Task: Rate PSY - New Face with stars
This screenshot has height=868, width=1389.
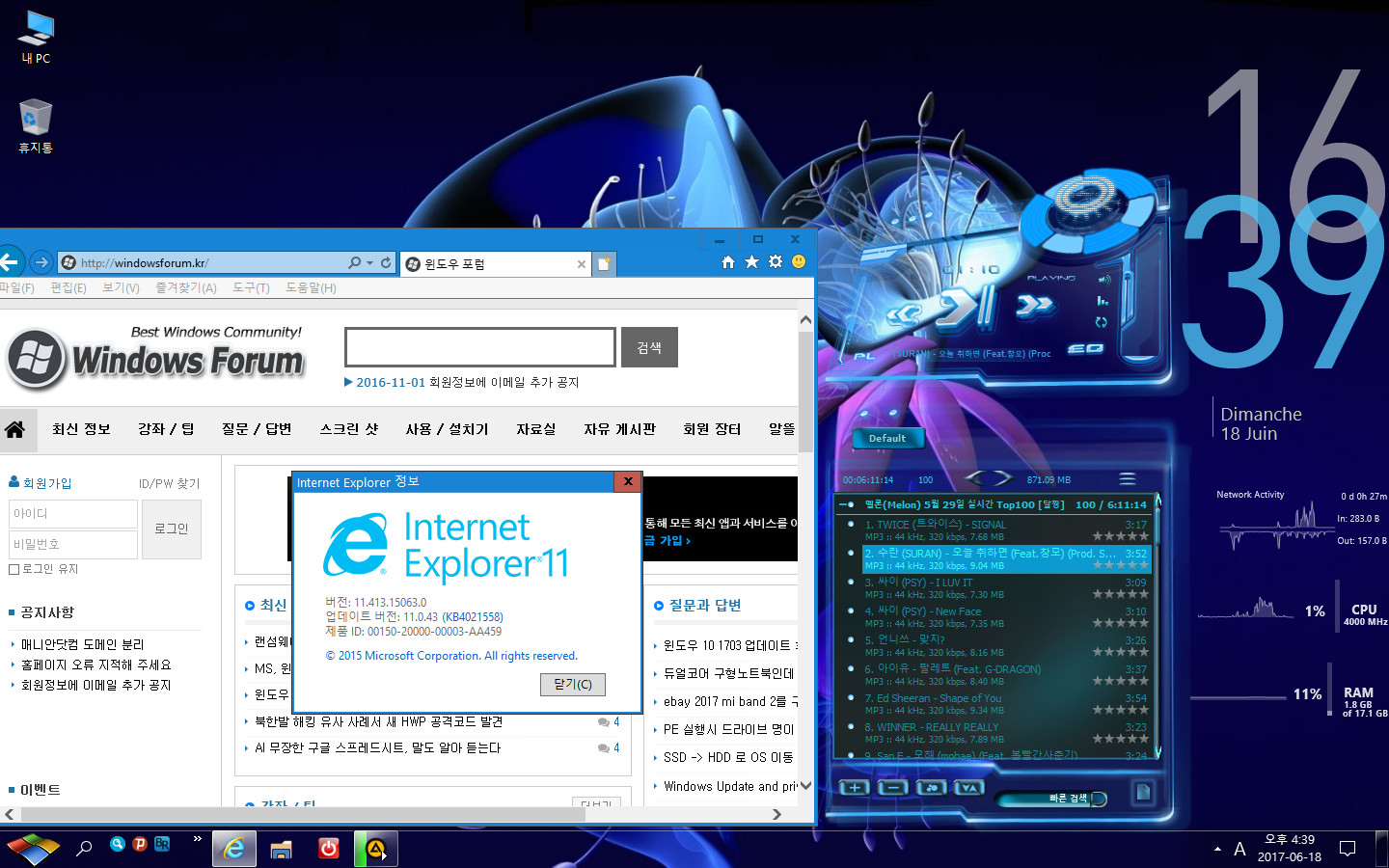Action: 1120,623
